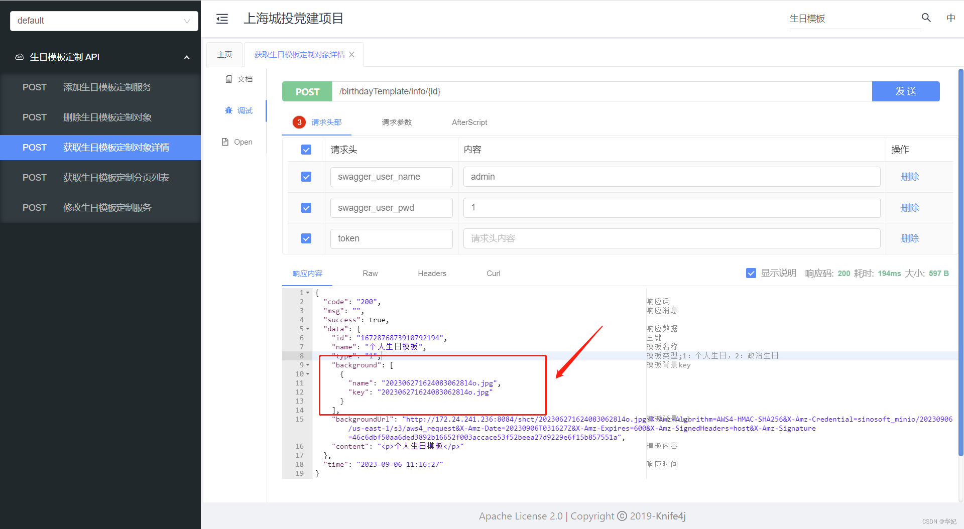Viewport: 964px width, 529px height.
Task: Uncheck the swagger_user_name request header checkbox
Action: point(306,177)
